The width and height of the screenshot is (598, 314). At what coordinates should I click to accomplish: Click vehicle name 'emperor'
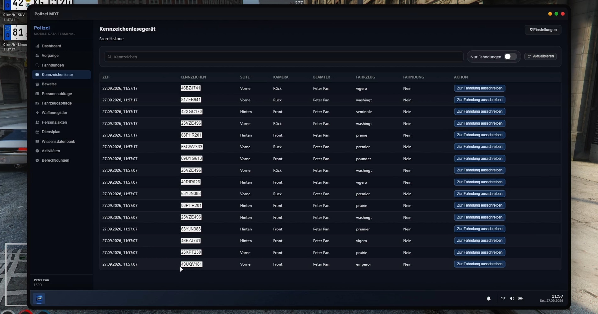click(364, 264)
